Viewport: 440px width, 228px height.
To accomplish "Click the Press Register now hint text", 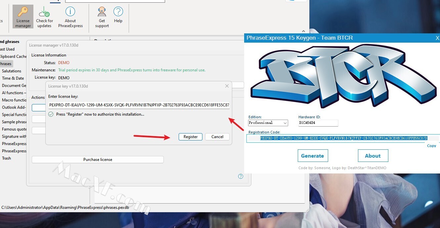I will point(100,114).
